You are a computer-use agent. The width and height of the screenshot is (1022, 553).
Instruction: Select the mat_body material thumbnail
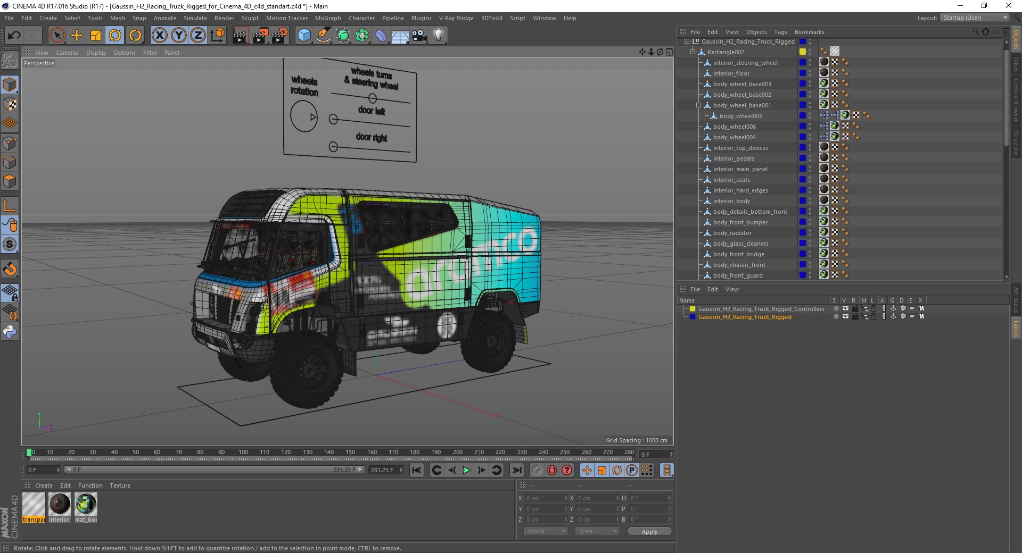click(x=86, y=507)
